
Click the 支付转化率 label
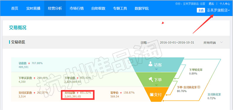click(x=214, y=94)
